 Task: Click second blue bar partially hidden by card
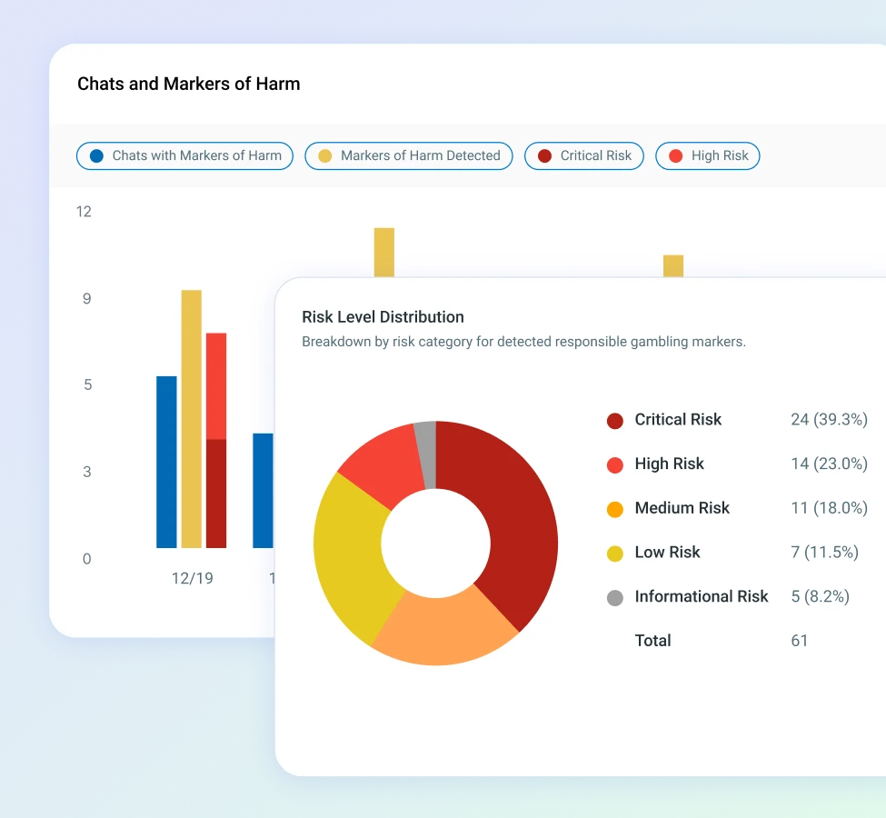[264, 491]
